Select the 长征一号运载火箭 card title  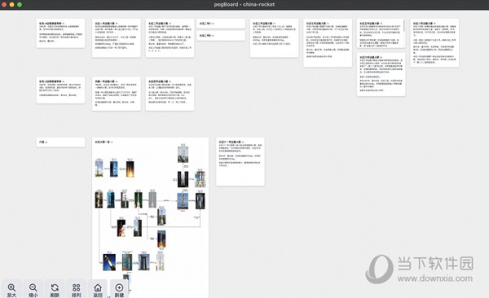click(105, 24)
